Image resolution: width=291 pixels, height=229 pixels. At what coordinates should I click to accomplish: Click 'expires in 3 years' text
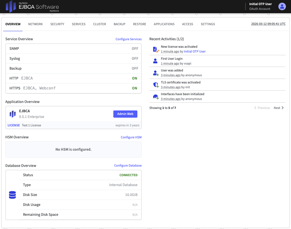click(x=127, y=125)
